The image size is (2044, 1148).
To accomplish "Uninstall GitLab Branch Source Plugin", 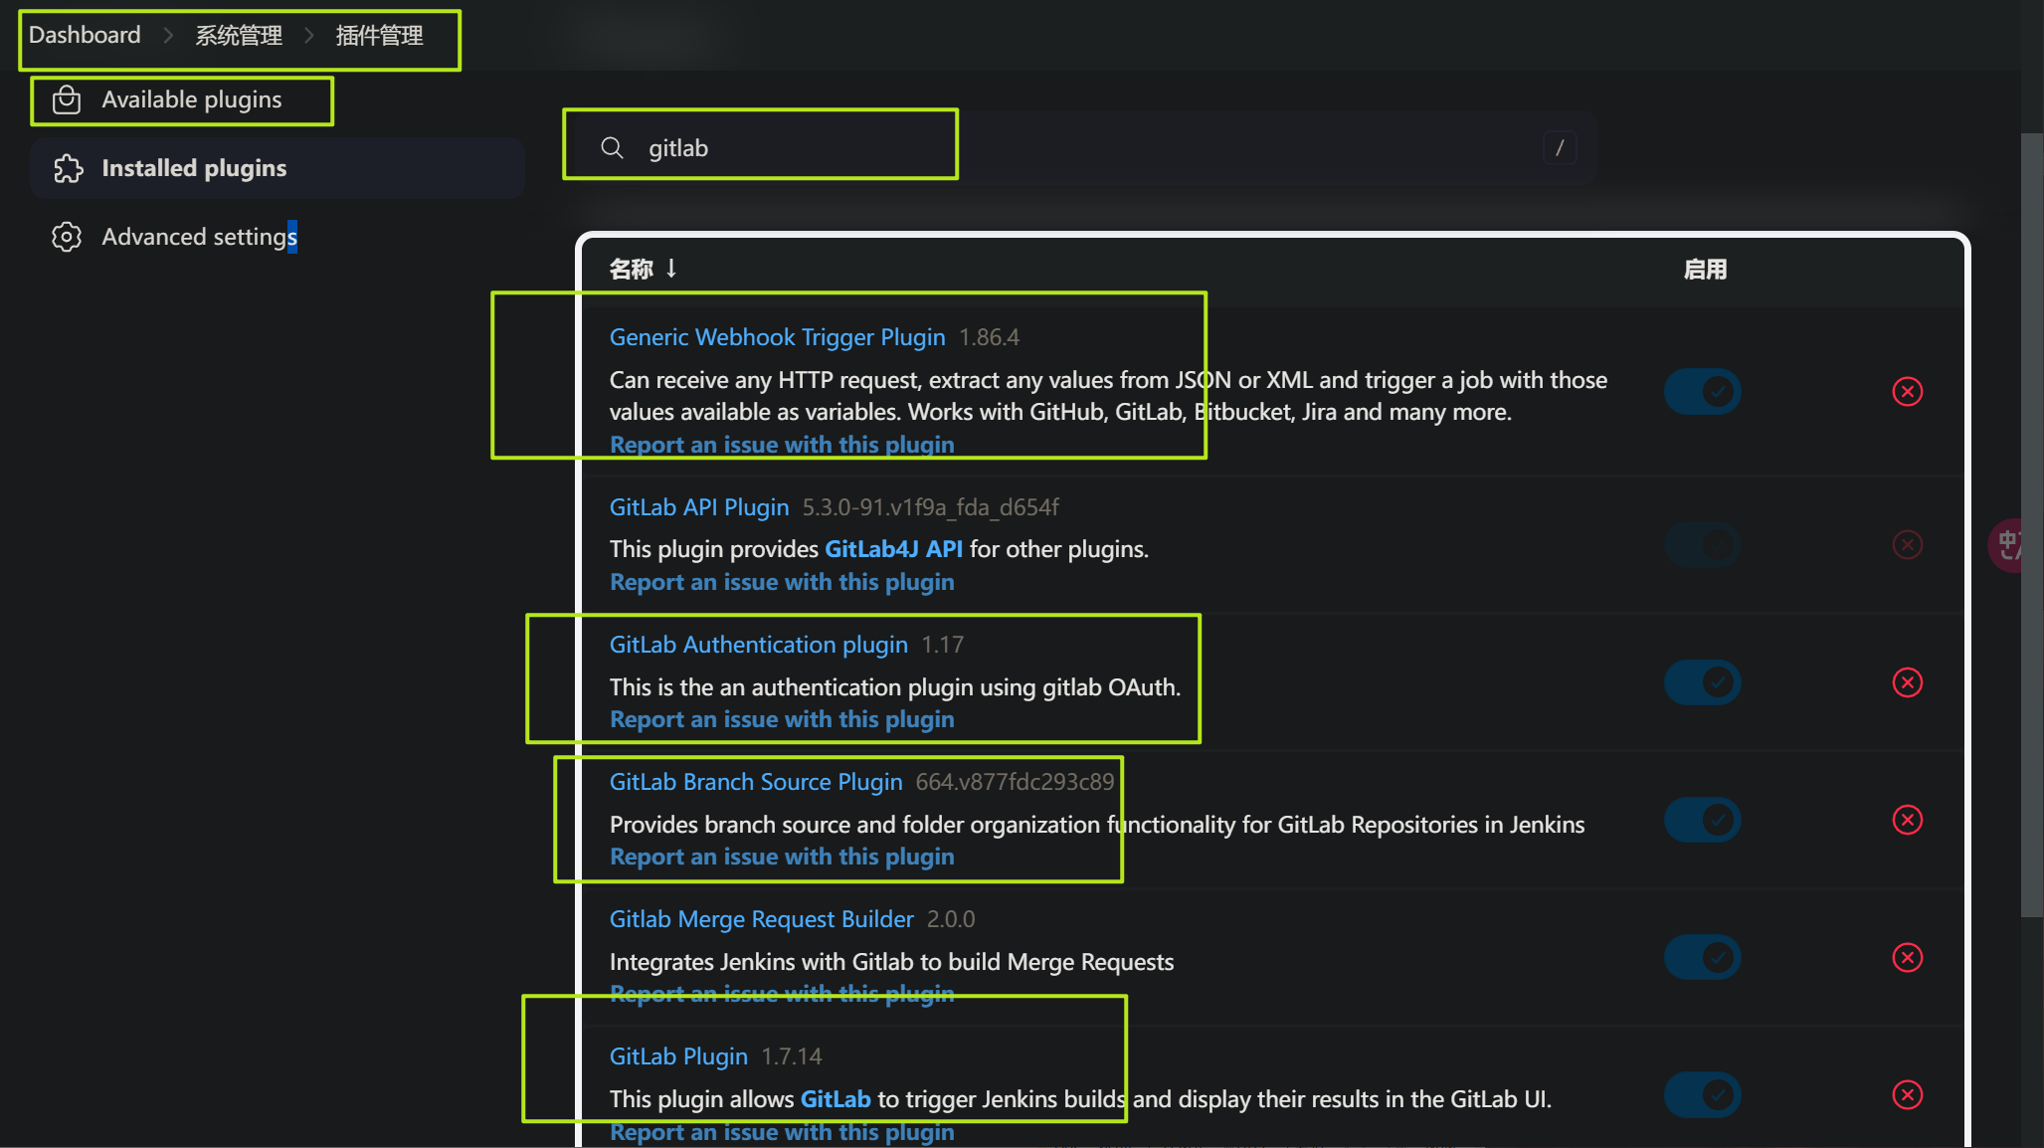I will click(1907, 820).
